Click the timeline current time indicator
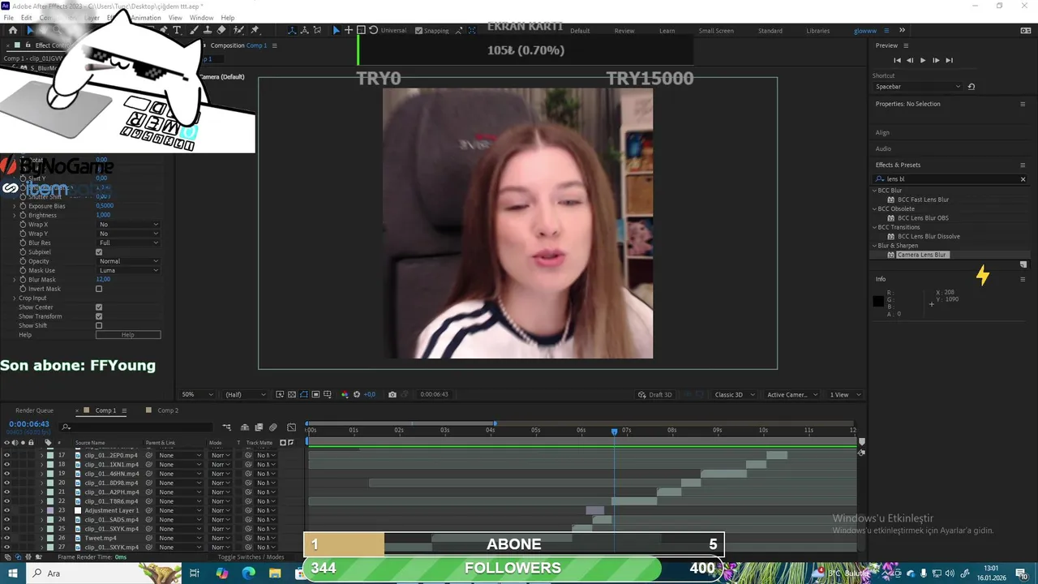The height and width of the screenshot is (584, 1038). pyautogui.click(x=614, y=432)
